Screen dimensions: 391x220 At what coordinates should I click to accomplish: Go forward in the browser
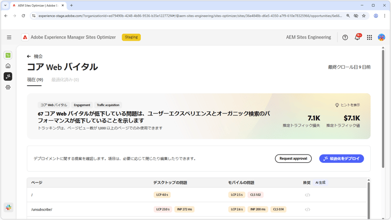click(15, 16)
